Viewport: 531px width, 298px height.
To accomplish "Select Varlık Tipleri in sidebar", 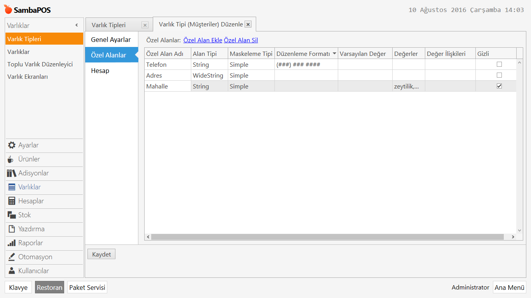I will pos(44,39).
